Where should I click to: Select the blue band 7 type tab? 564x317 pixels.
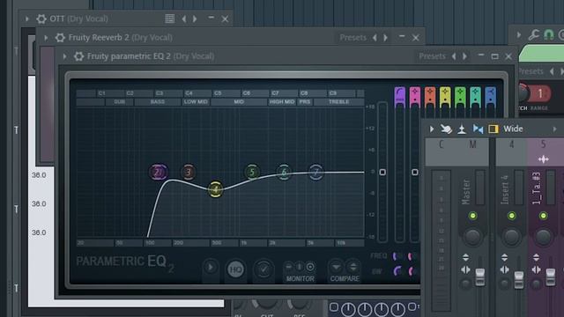pyautogui.click(x=490, y=96)
